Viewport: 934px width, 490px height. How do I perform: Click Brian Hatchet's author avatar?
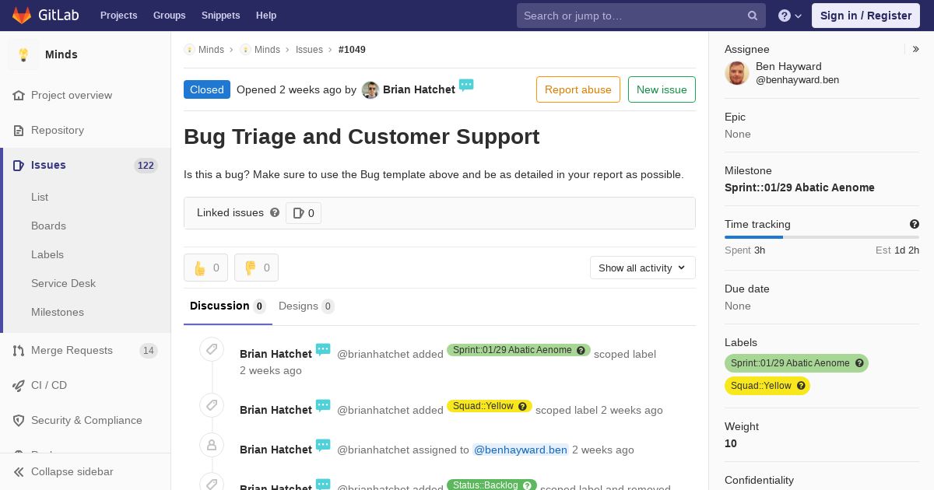(x=370, y=90)
